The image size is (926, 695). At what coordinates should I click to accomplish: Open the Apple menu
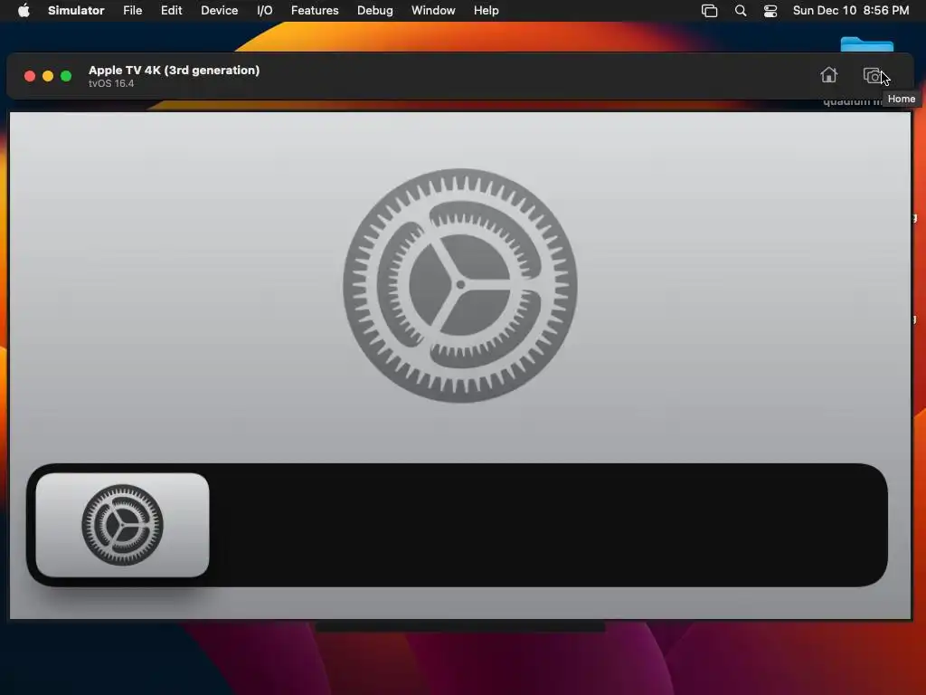click(24, 11)
